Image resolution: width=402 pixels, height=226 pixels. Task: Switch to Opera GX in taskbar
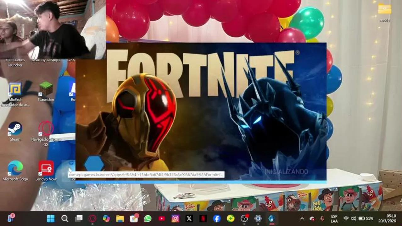[x=92, y=218]
